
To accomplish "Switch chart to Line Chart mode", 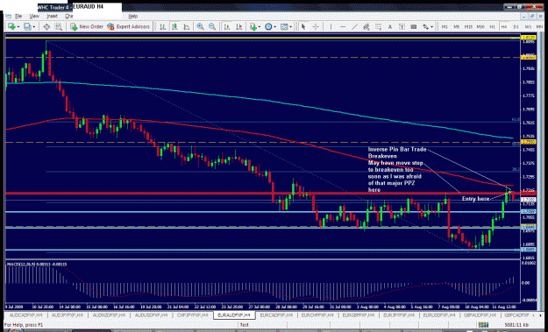I will coord(187,26).
